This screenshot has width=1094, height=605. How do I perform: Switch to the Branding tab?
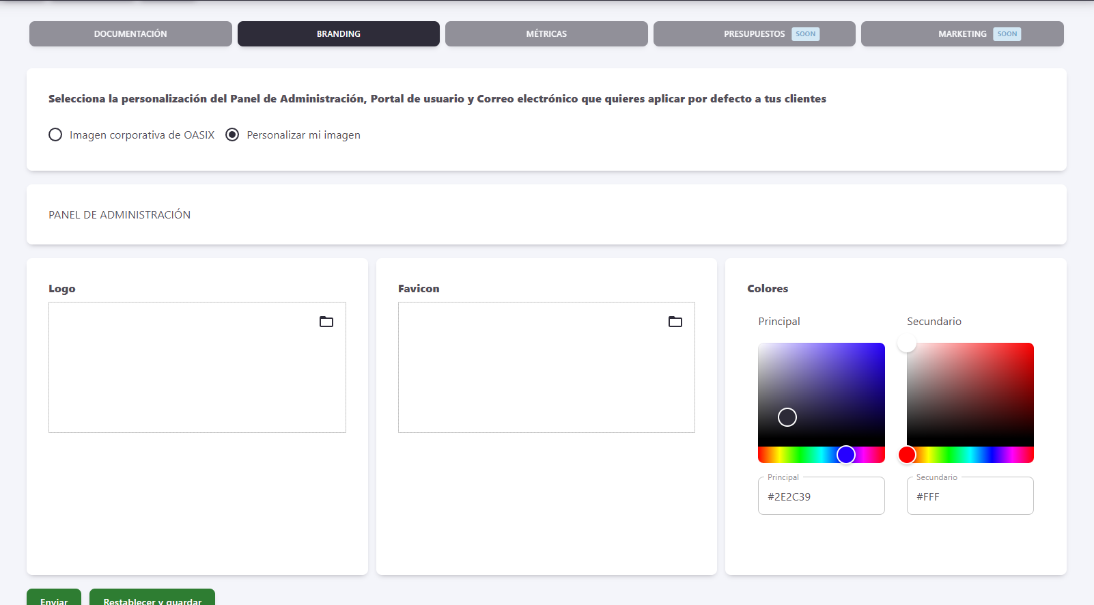pyautogui.click(x=339, y=34)
